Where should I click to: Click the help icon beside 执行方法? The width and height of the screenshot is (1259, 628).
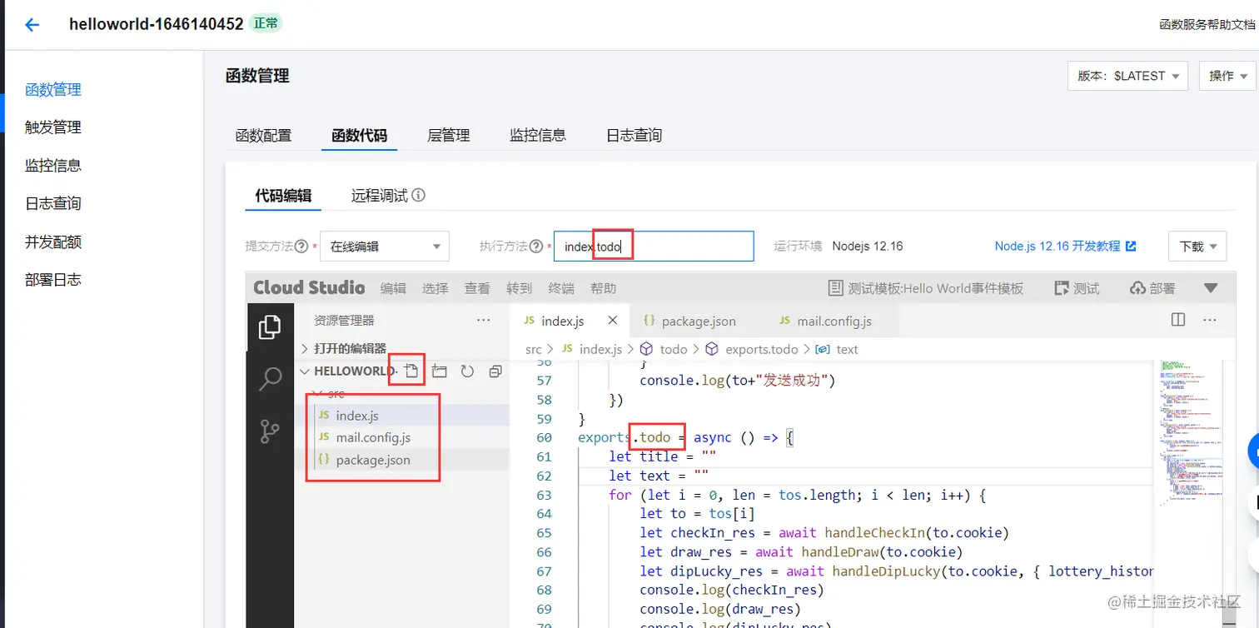[x=536, y=247]
